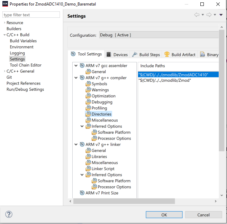Open the back history dropdown arrow
Viewport: 227px width, 224px height.
pyautogui.click(x=203, y=15)
